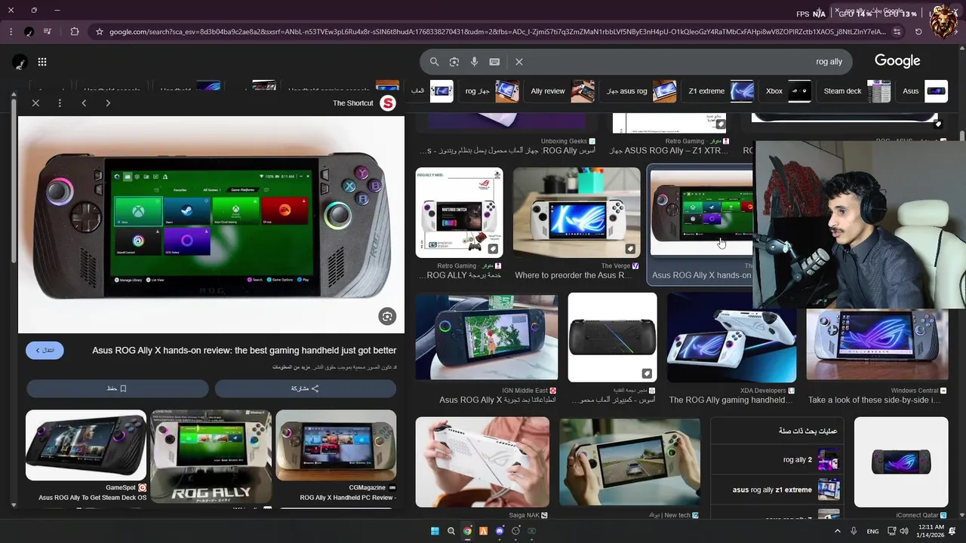Open The Verge 'Where to preorder' image result
The height and width of the screenshot is (543, 966).
pyautogui.click(x=577, y=213)
